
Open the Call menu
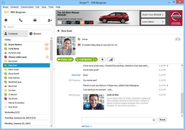pyautogui.click(x=37, y=7)
